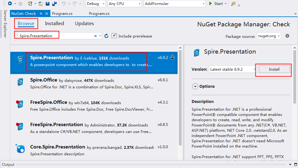Open the Start button dropdown arrow
The height and width of the screenshot is (168, 298).
click(x=226, y=4)
